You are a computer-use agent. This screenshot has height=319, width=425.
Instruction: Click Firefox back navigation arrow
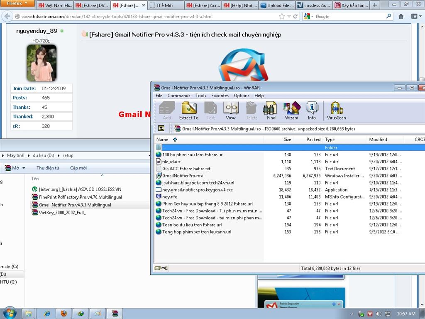click(7, 16)
